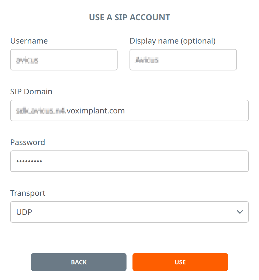Click the Display name label

(172, 41)
